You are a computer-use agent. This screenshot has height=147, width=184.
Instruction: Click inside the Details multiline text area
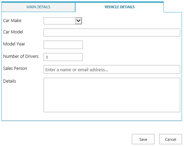112,95
